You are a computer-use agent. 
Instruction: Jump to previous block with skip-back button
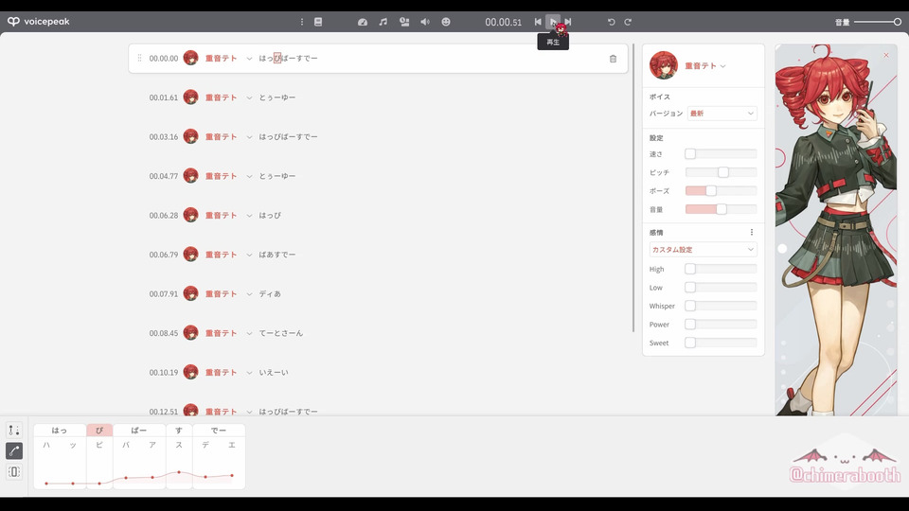coord(538,22)
